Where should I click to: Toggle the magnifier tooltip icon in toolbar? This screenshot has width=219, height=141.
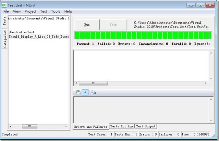(x=85, y=92)
